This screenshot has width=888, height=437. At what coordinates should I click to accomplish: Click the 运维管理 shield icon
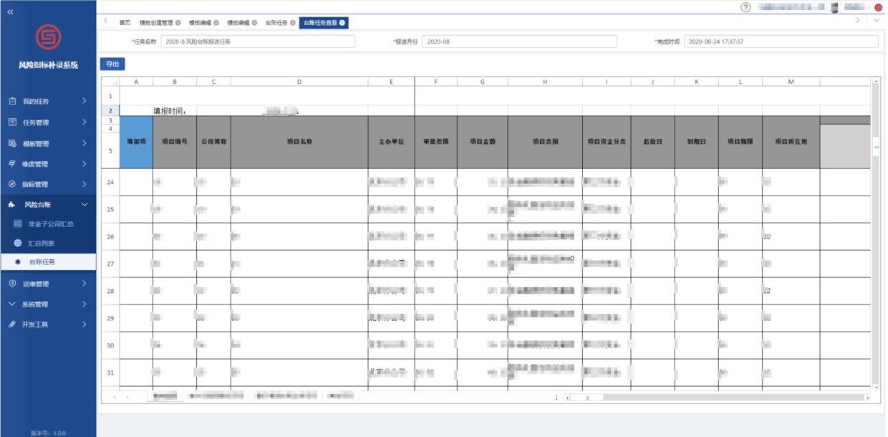click(x=12, y=284)
